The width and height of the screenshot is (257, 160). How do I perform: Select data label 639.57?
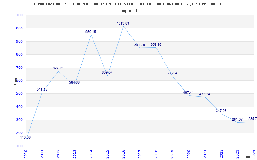click(107, 72)
